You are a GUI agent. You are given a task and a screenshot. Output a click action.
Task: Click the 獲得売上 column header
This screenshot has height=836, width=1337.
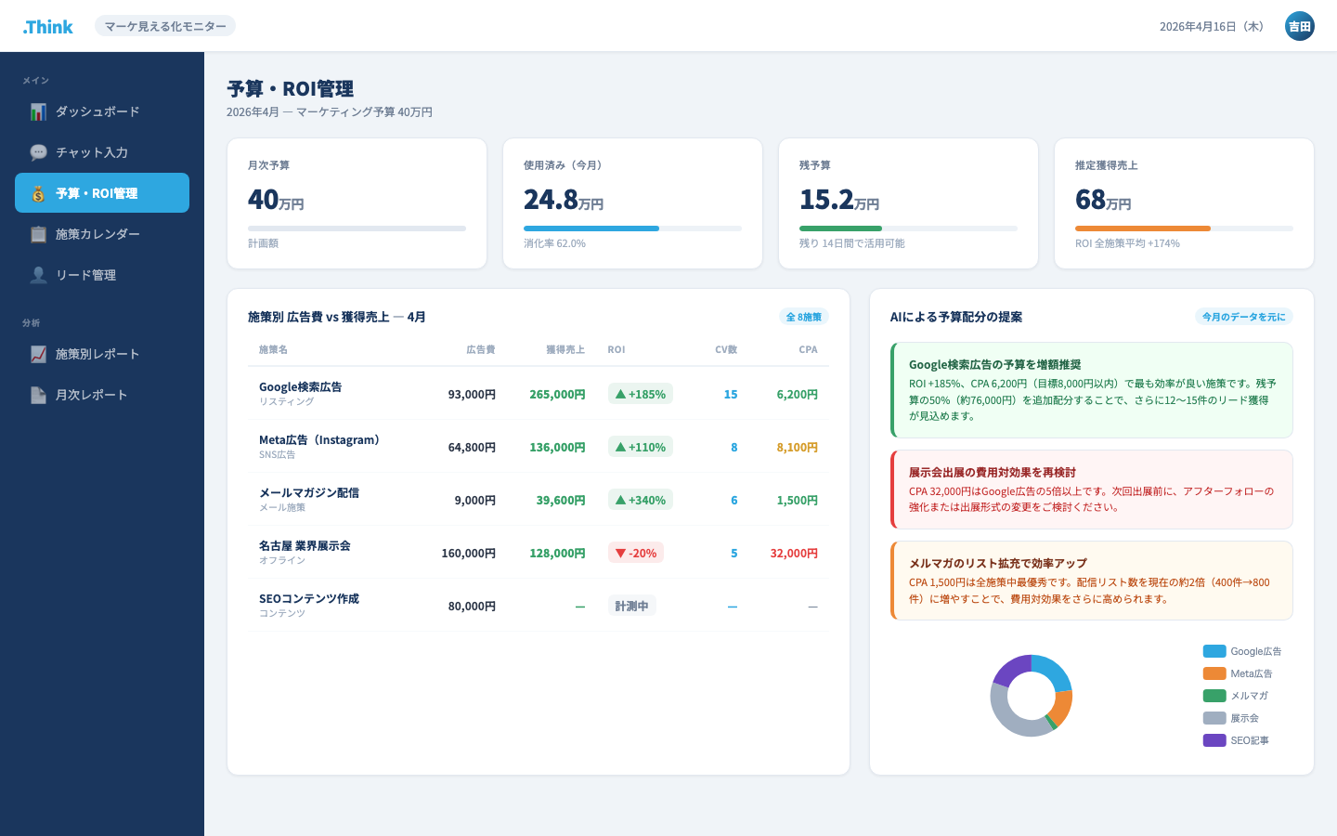565,349
